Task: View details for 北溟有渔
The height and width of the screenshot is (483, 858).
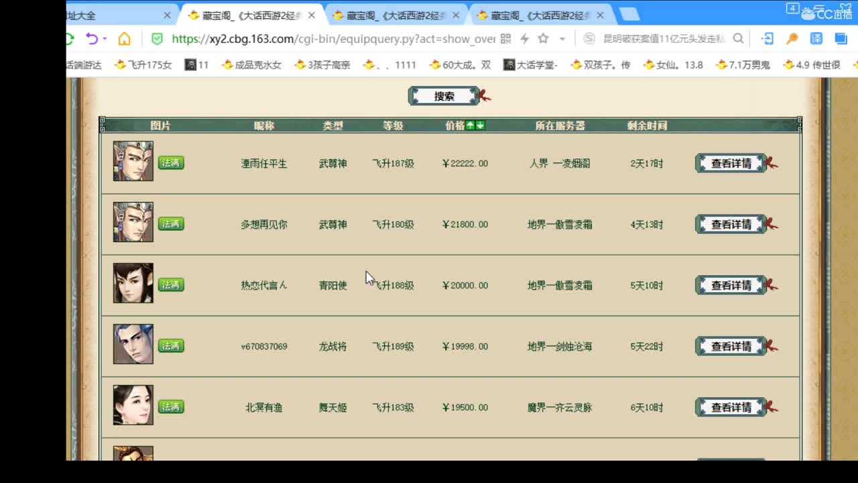Action: pyautogui.click(x=731, y=407)
